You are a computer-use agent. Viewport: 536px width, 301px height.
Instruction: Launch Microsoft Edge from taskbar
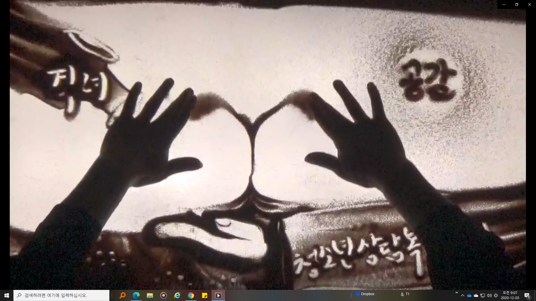point(136,295)
